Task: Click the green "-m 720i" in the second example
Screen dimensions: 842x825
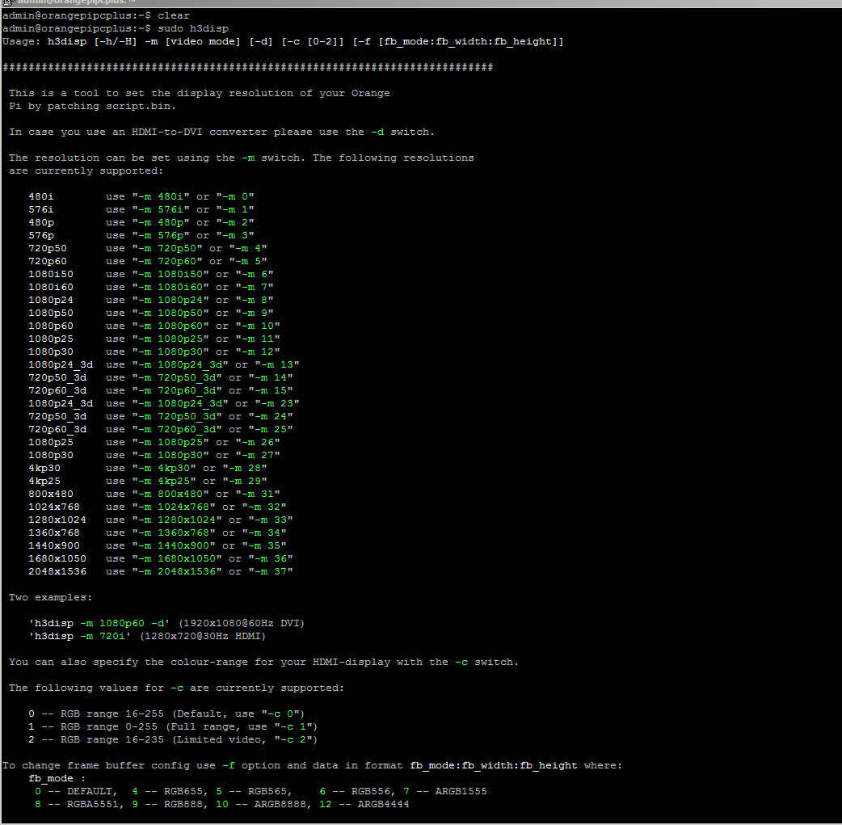Action: [103, 636]
